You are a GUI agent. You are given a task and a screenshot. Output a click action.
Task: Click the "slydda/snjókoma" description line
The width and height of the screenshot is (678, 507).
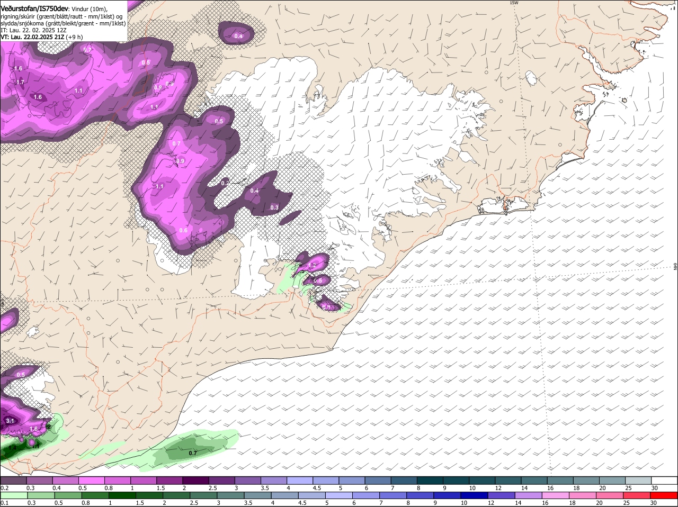[x=63, y=23]
